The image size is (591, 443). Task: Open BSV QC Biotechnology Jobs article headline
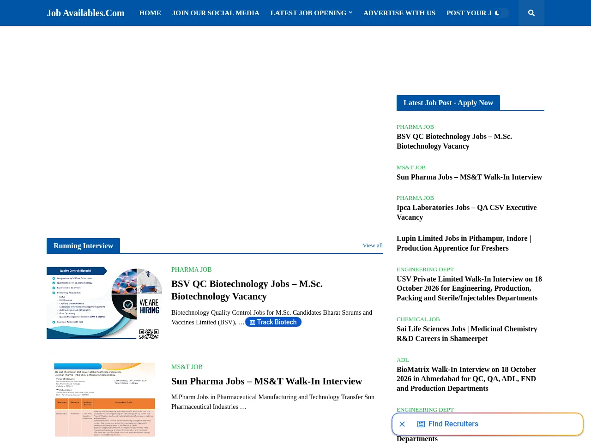tap(247, 290)
